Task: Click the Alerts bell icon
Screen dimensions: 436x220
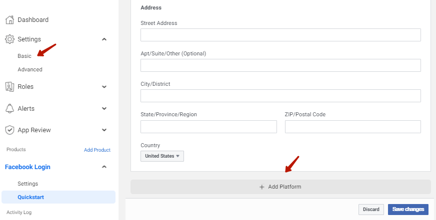Action: pos(9,108)
